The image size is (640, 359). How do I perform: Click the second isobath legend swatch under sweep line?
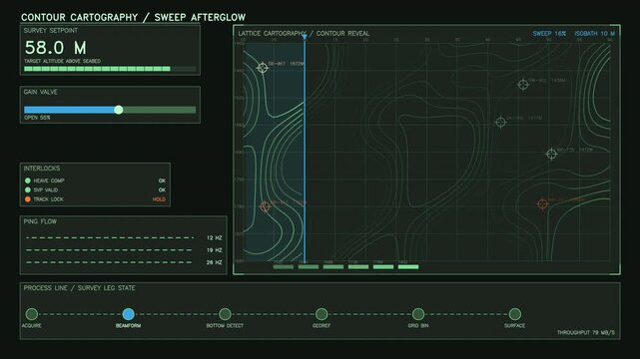click(309, 267)
